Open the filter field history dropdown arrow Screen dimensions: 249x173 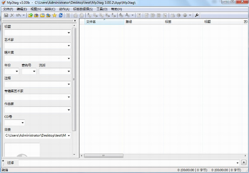(238, 162)
